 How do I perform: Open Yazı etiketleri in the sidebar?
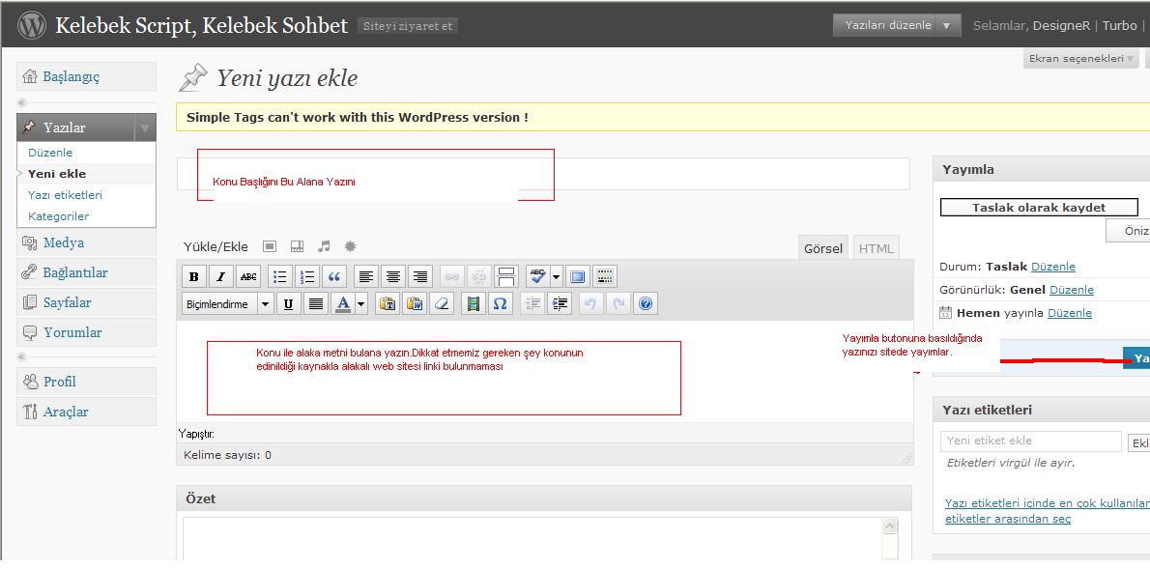pos(66,195)
